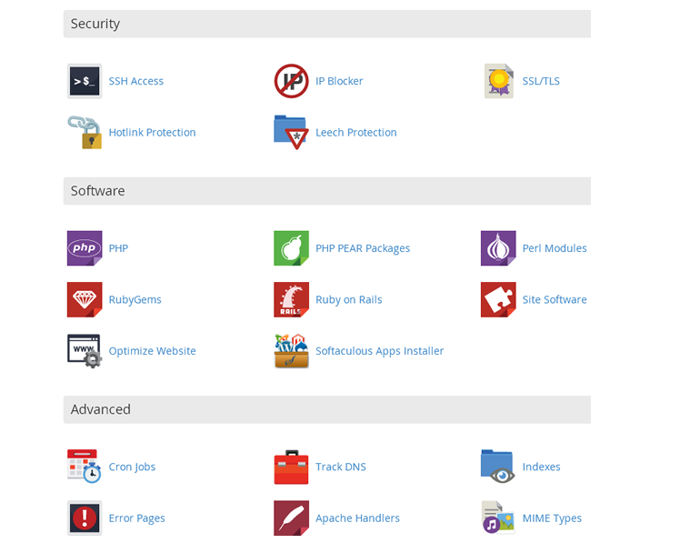The width and height of the screenshot is (690, 543).
Task: Open the RubyGems gem icon
Action: pos(85,299)
